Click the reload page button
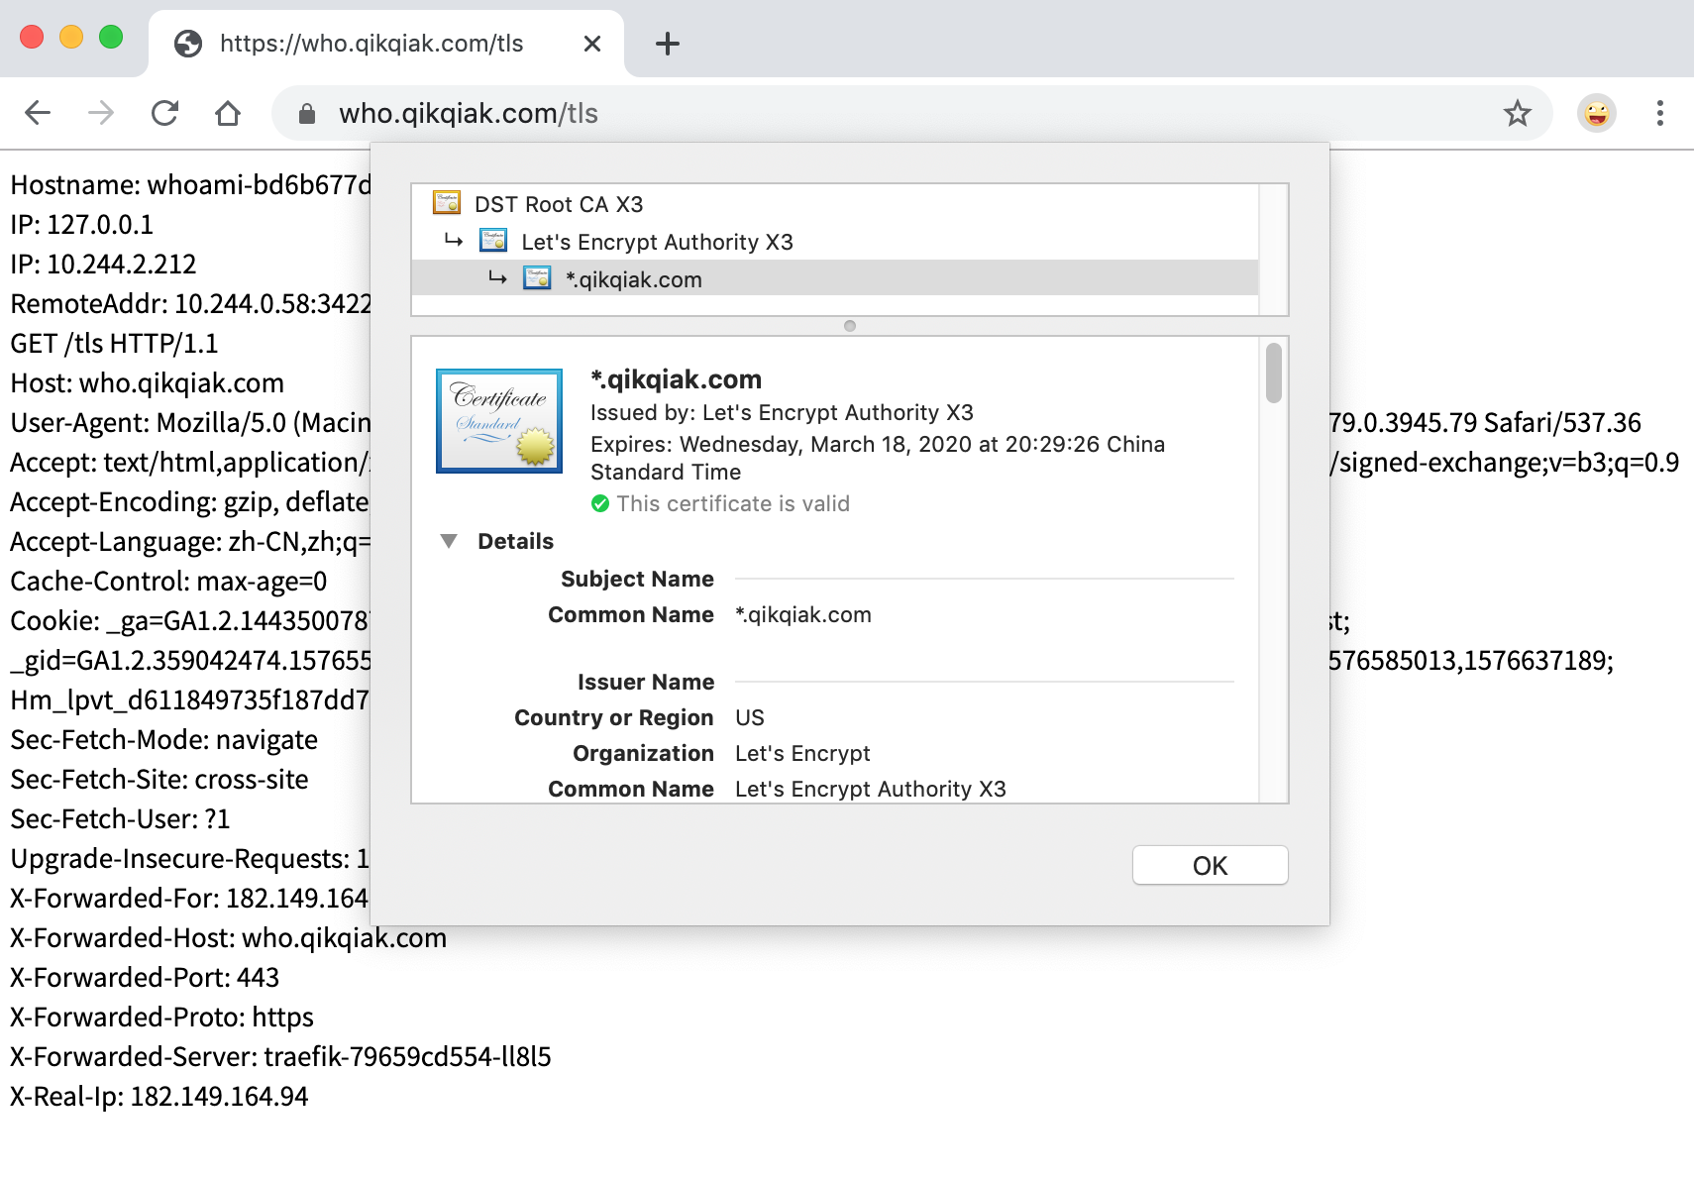Image resolution: width=1694 pixels, height=1181 pixels. (164, 113)
